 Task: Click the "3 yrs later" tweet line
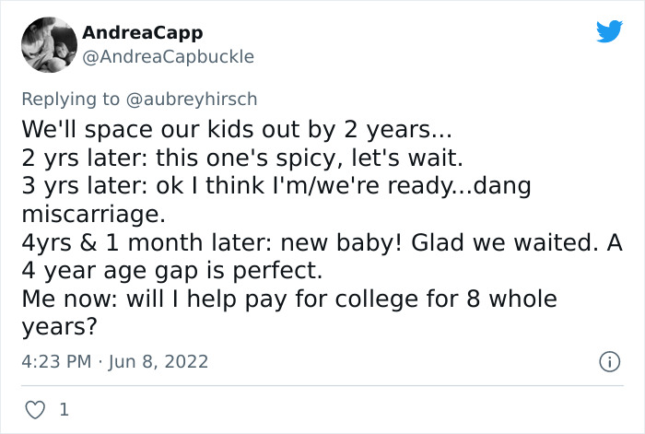click(x=276, y=185)
